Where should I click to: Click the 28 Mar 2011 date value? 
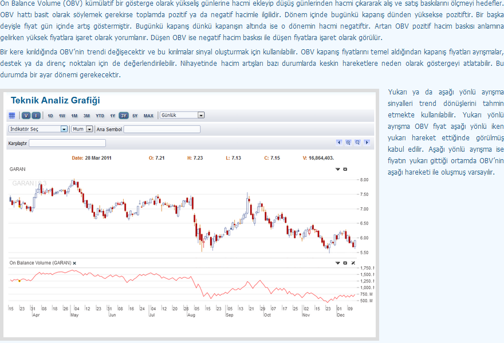pyautogui.click(x=98, y=158)
